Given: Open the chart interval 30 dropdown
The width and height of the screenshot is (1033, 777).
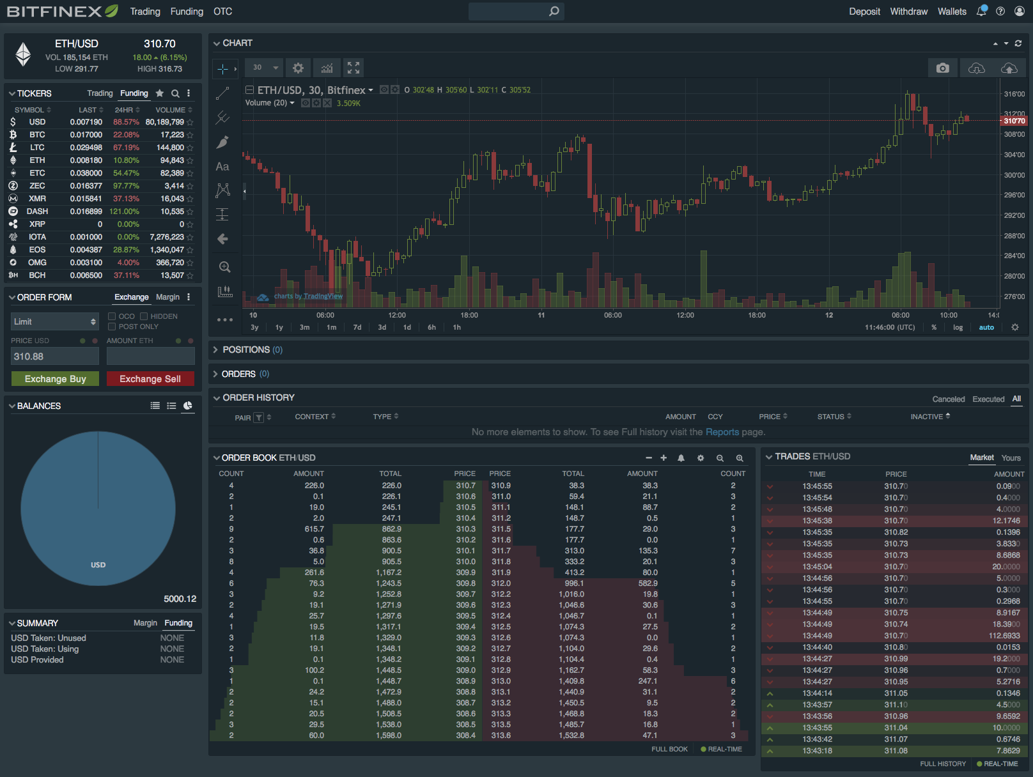Looking at the screenshot, I should pyautogui.click(x=265, y=68).
